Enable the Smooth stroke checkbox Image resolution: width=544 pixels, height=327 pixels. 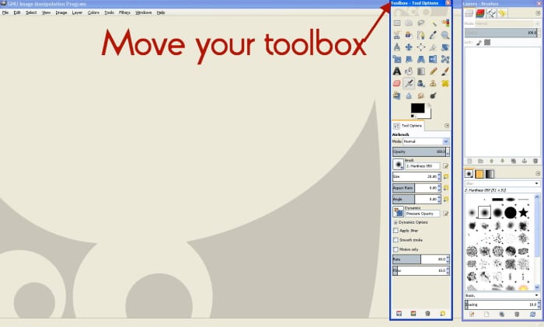(396, 240)
